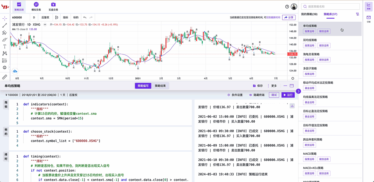
Task: Switch to 模拟交易 in top bar
Action: pyautogui.click(x=36, y=6)
